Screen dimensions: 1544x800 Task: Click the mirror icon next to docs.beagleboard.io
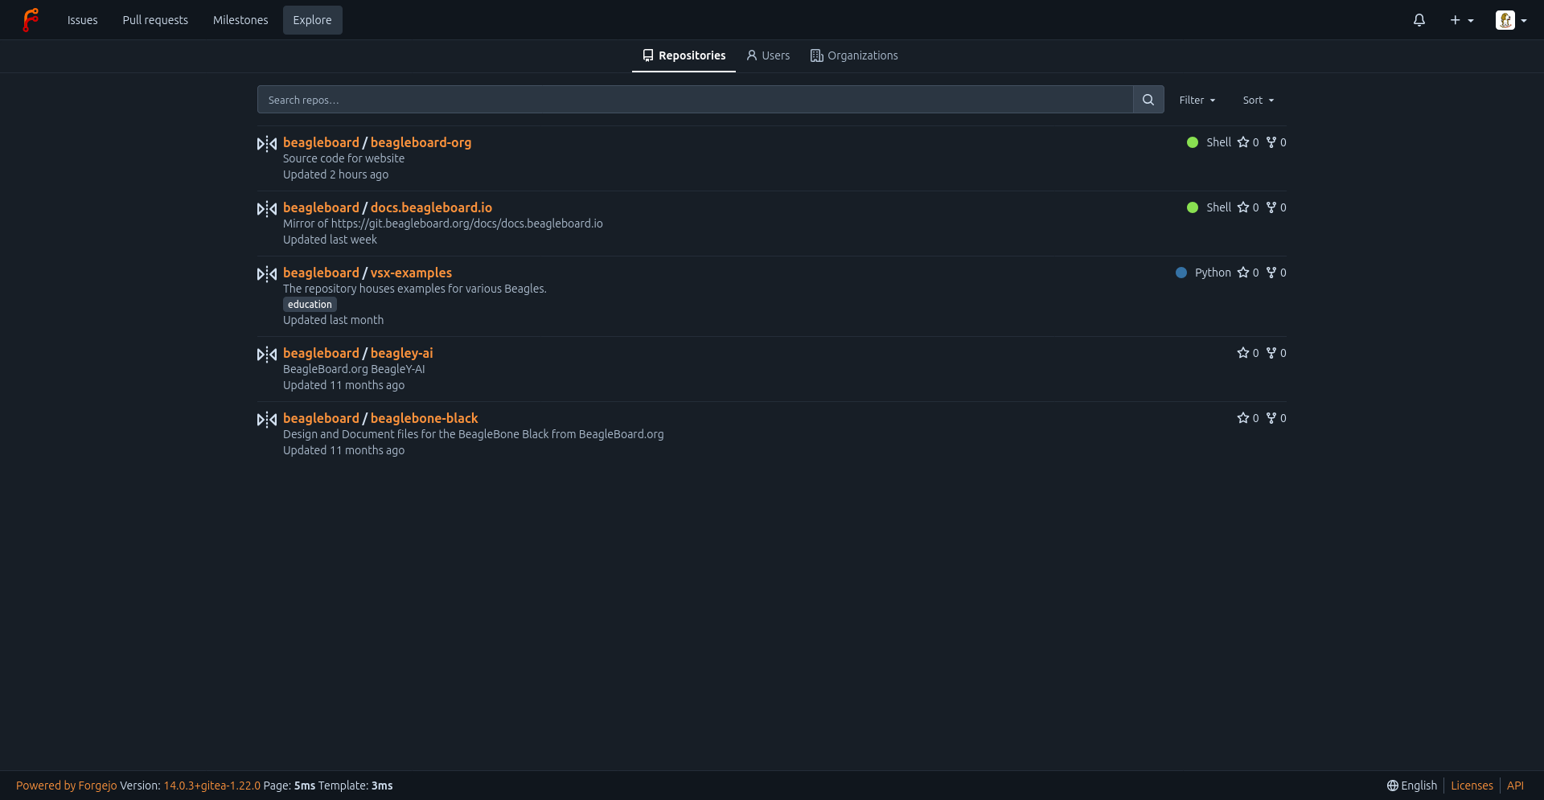tap(267, 209)
